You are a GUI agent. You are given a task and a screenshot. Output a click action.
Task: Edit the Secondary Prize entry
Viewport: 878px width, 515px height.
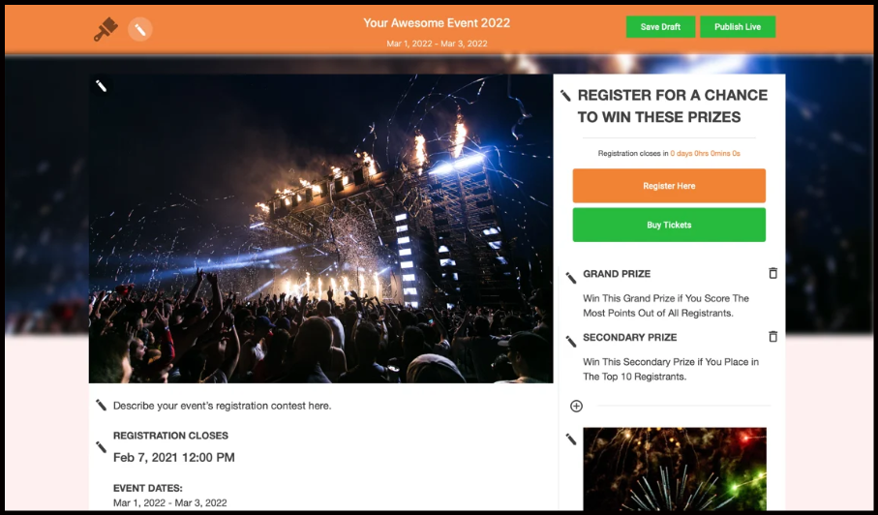click(570, 341)
